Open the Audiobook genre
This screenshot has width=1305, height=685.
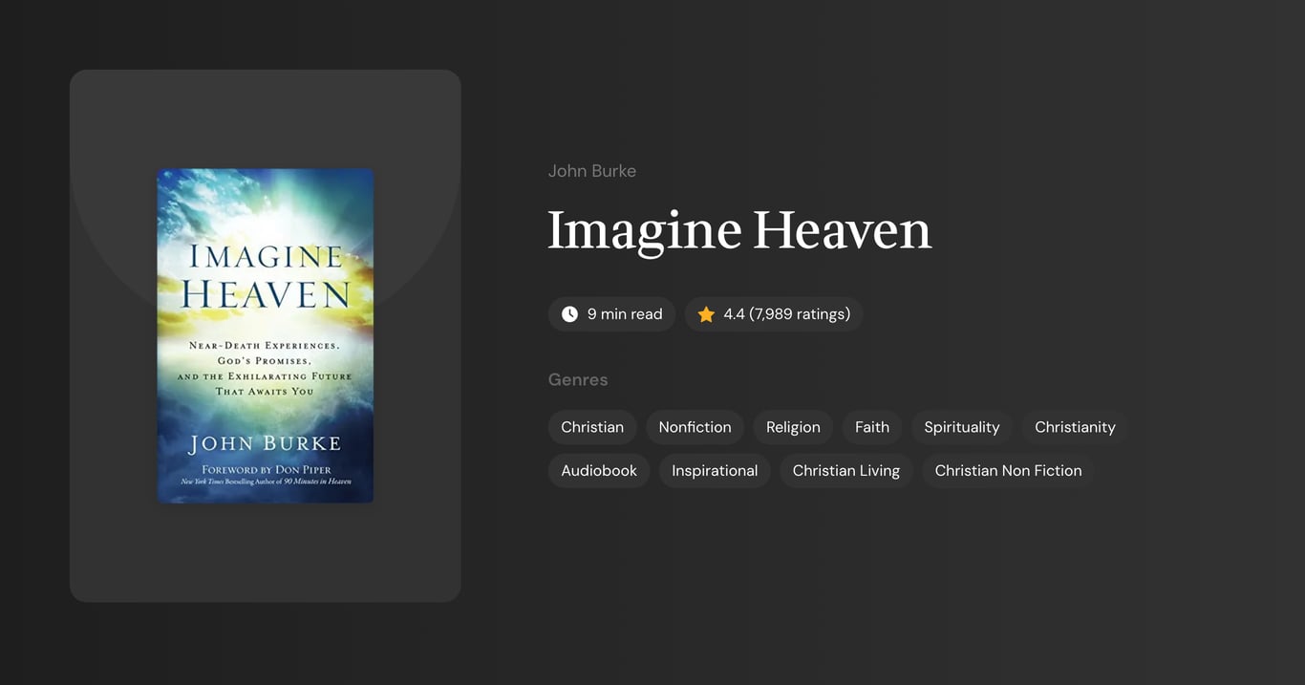coord(599,470)
